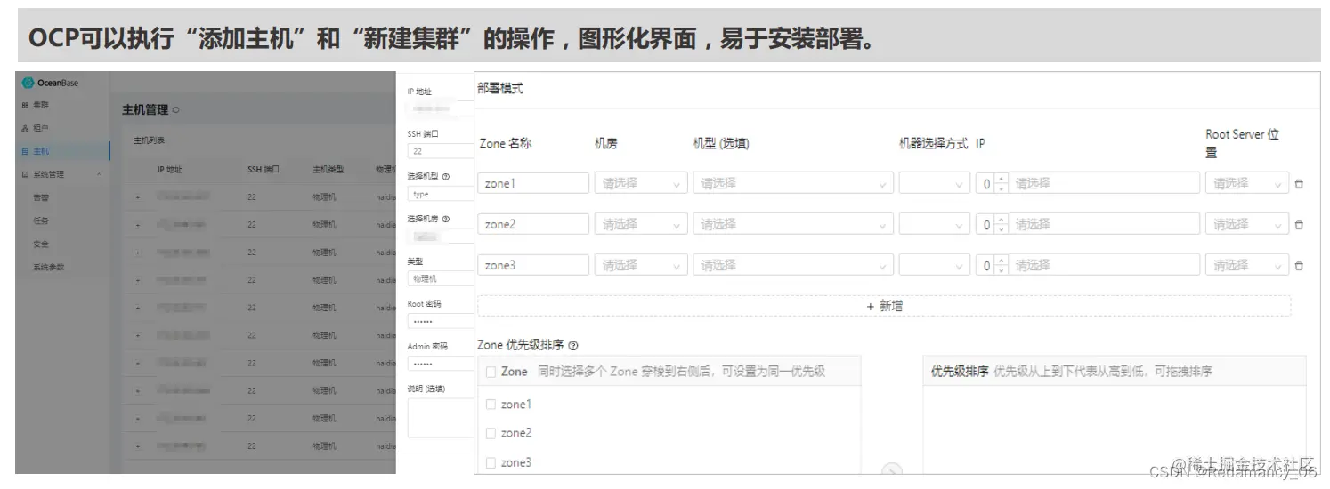Open the 机房 dropdown for zone3

point(641,265)
